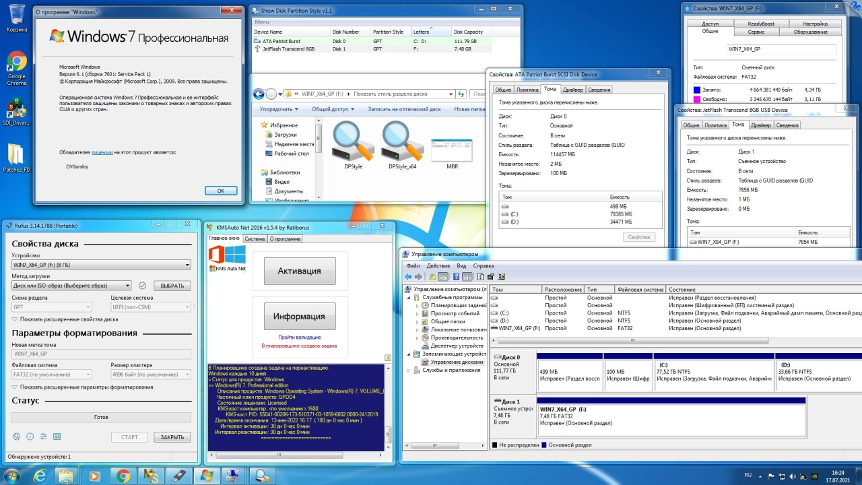Open Recycle Bin desktop icon
This screenshot has width=862, height=485.
click(x=17, y=18)
